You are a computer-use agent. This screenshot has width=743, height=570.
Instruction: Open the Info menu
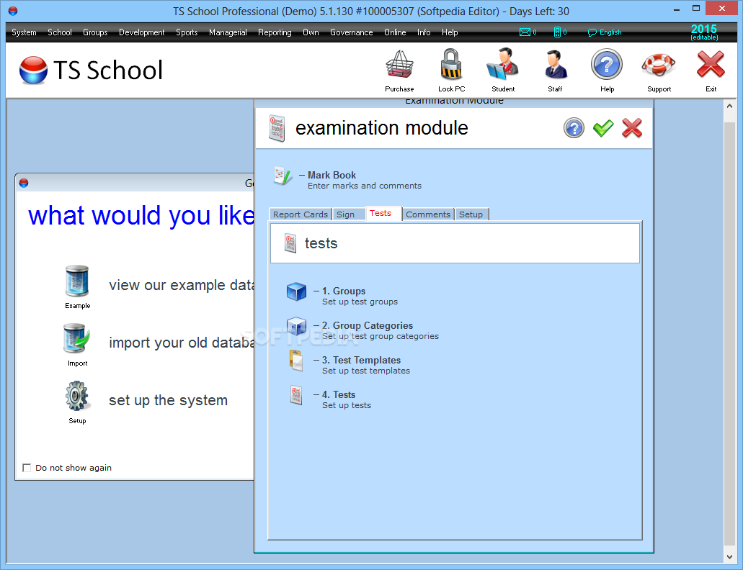[424, 32]
